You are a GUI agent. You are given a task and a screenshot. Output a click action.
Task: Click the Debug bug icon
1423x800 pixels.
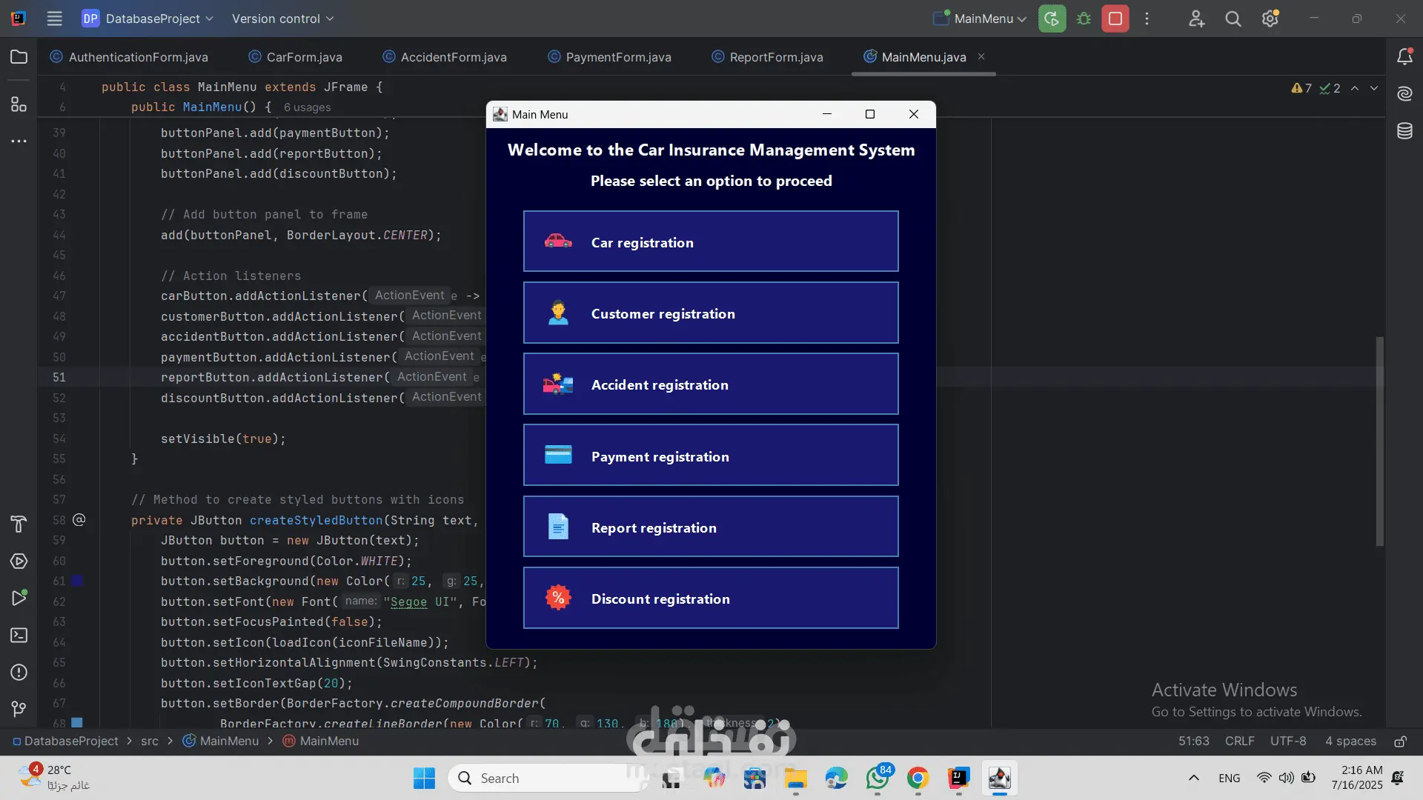(x=1084, y=19)
